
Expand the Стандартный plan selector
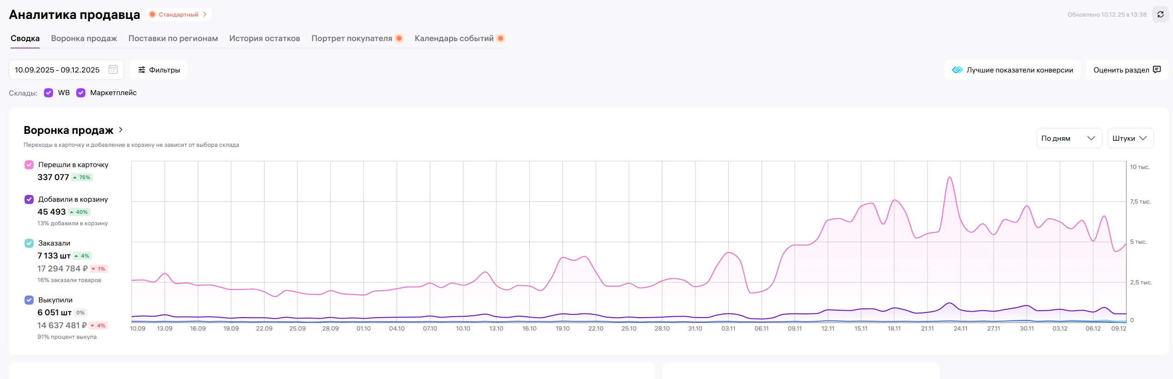[179, 15]
